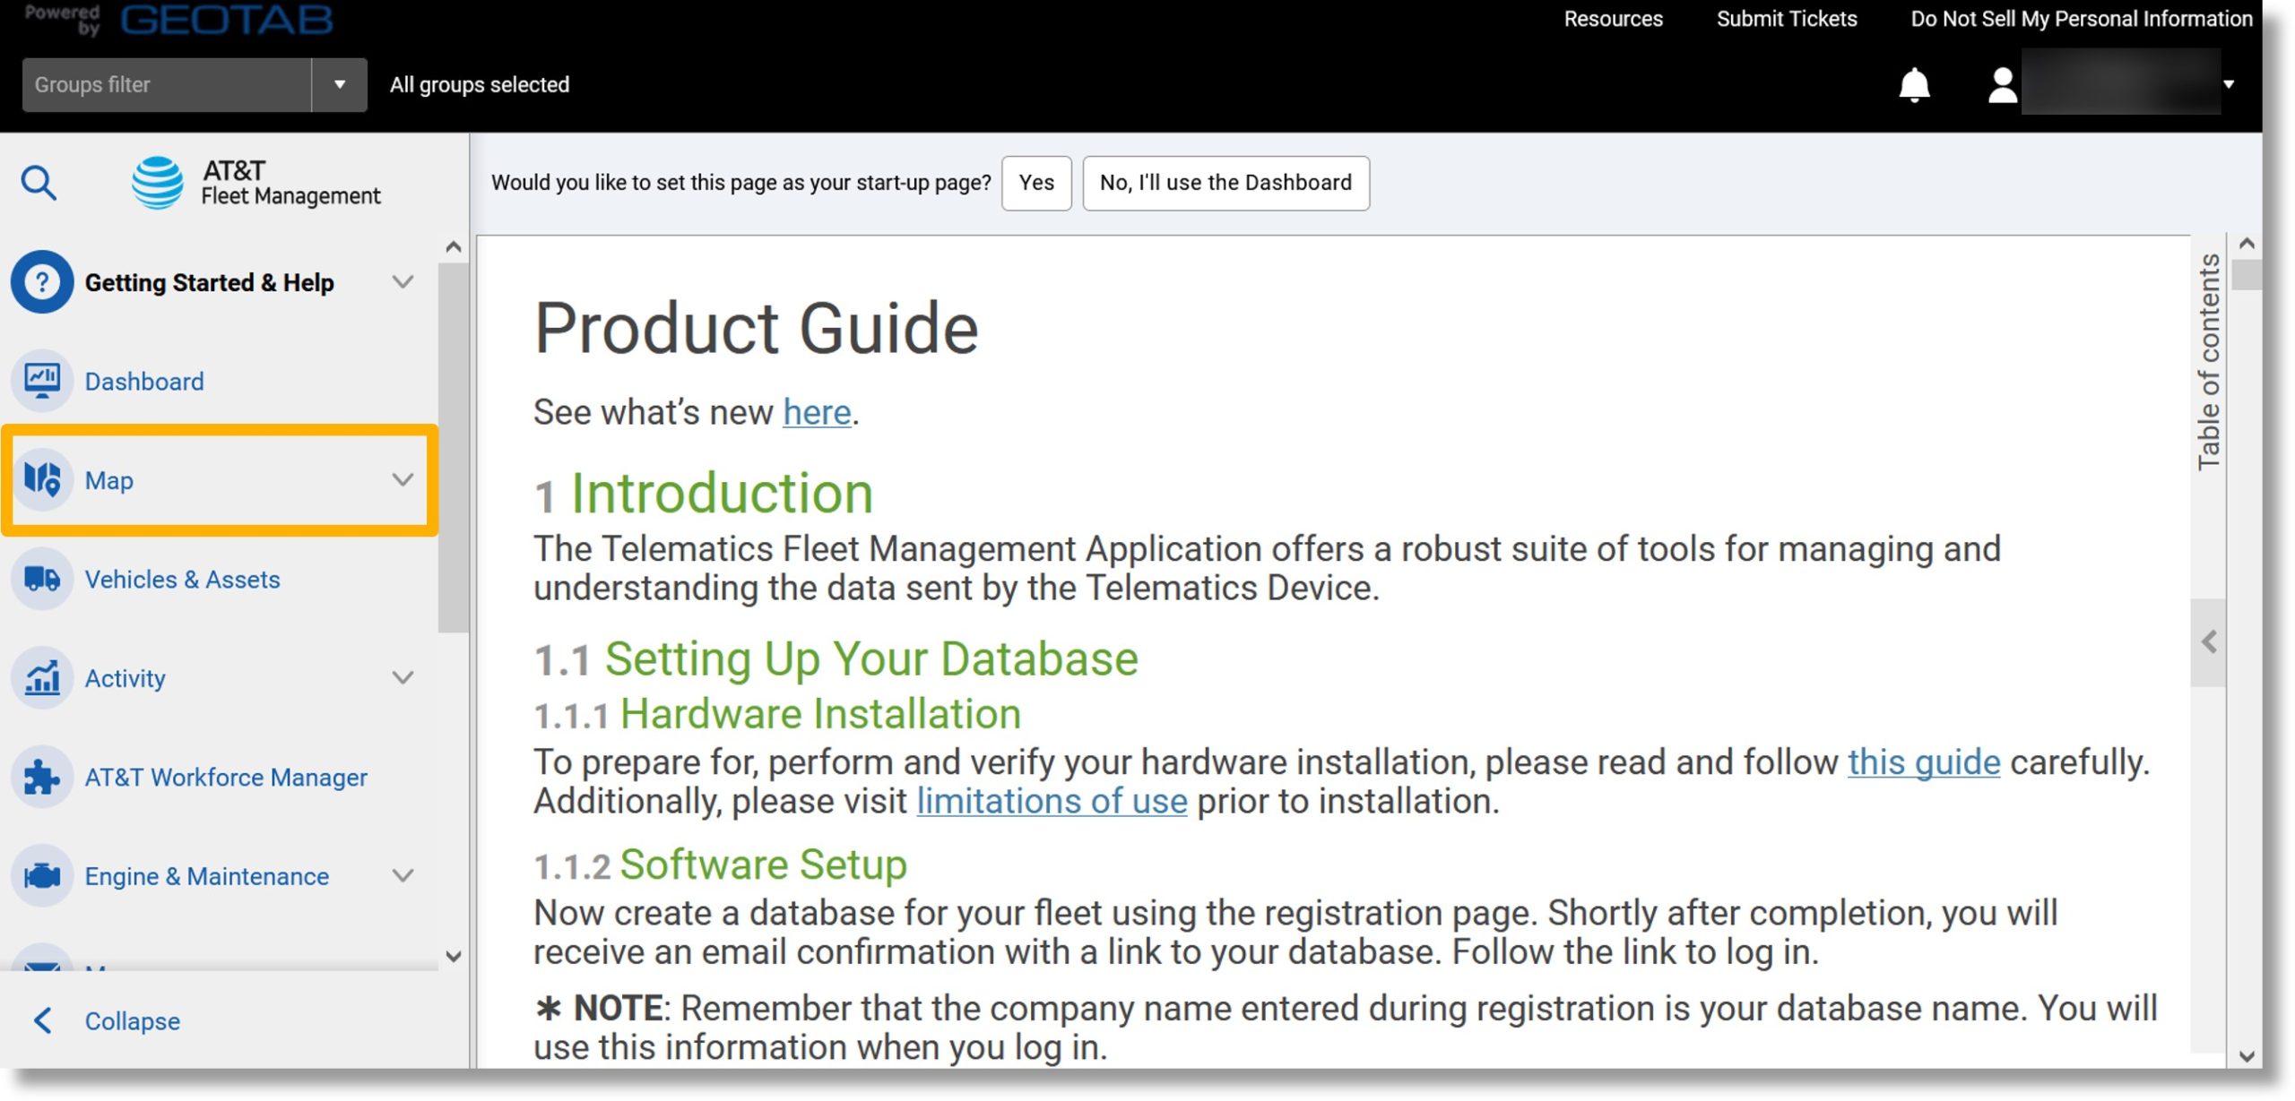Open the Resources menu item

pos(1613,18)
